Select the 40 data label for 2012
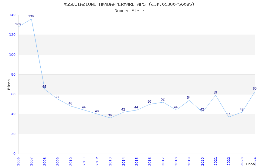The height and width of the screenshot is (167, 258). click(x=97, y=111)
